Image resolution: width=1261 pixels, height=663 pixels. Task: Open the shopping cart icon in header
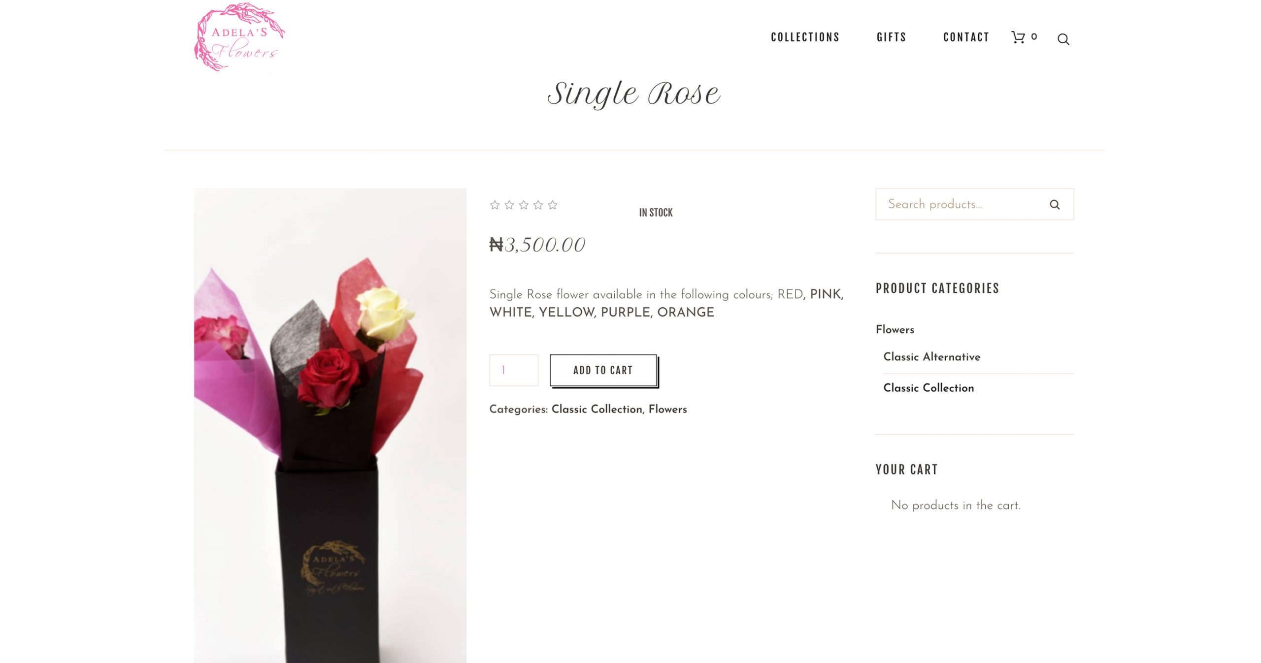coord(1018,37)
